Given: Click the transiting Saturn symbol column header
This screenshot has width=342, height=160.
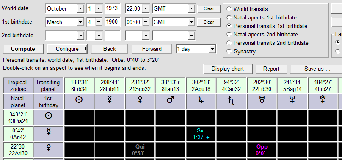Looking at the screenshot, I should click(232, 102).
